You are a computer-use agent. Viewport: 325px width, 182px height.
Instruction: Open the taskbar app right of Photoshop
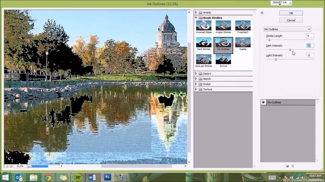point(122,177)
